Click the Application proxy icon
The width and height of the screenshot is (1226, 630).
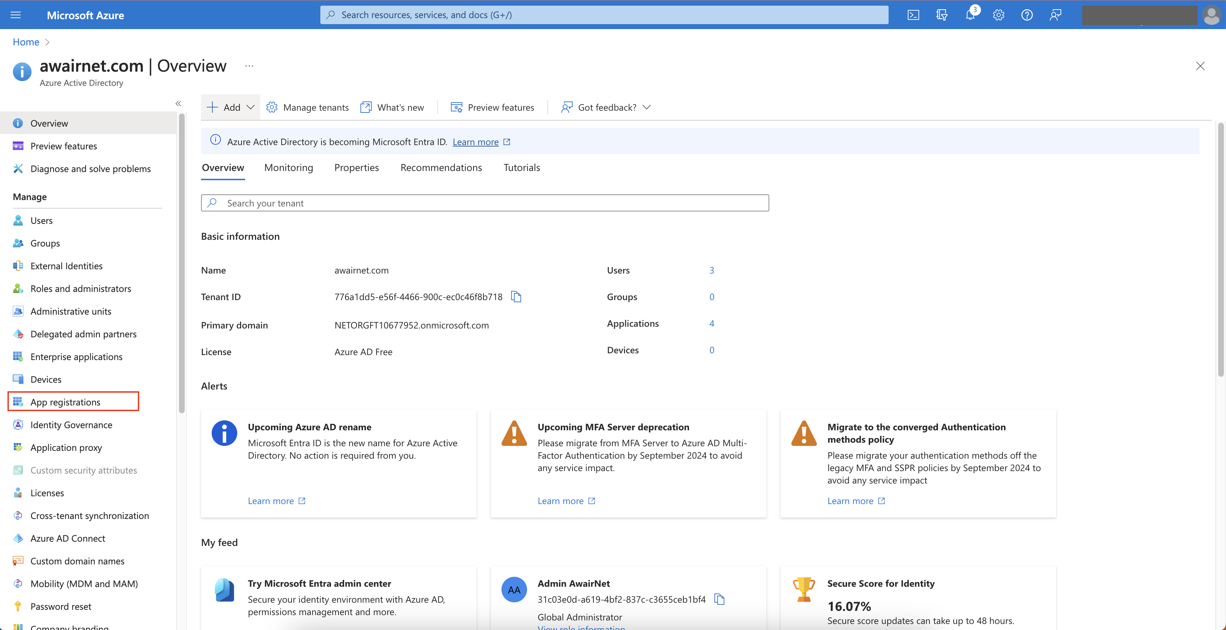click(x=18, y=447)
